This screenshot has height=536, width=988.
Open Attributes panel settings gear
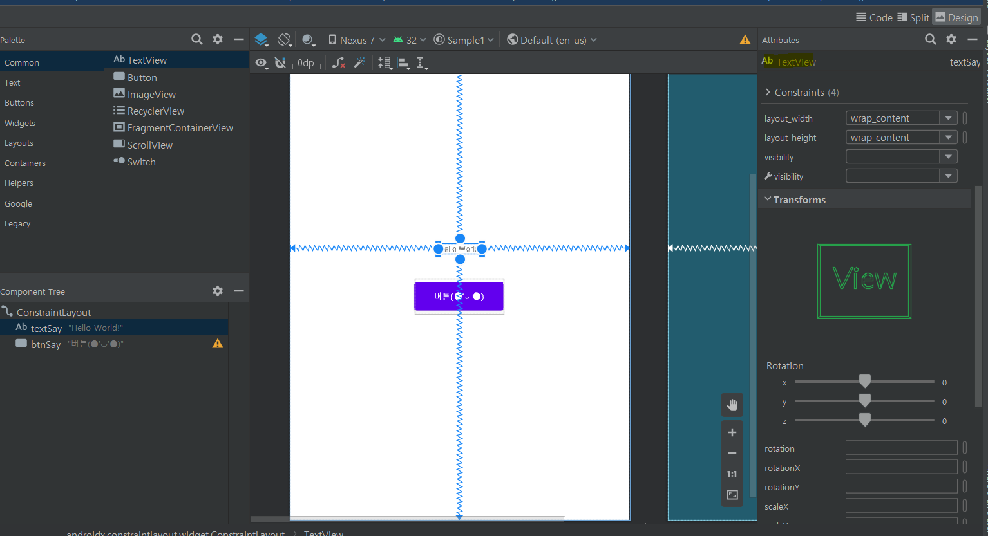tap(951, 39)
